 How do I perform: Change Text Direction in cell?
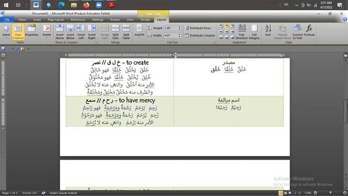(x=241, y=32)
